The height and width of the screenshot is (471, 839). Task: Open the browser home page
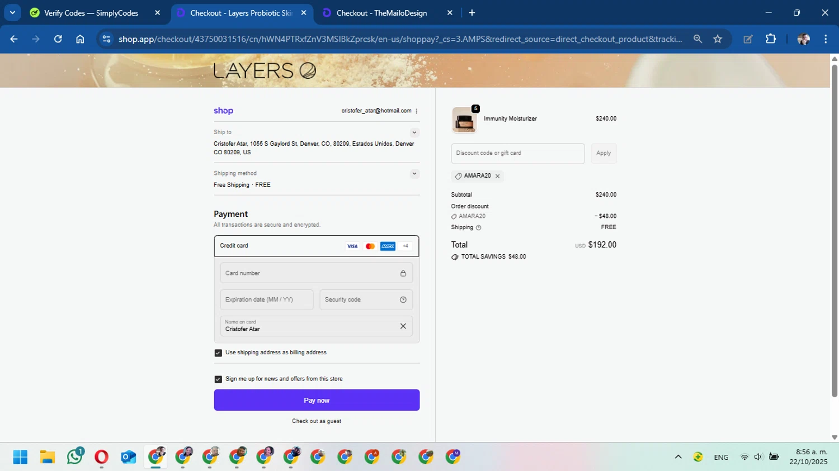pyautogui.click(x=80, y=39)
